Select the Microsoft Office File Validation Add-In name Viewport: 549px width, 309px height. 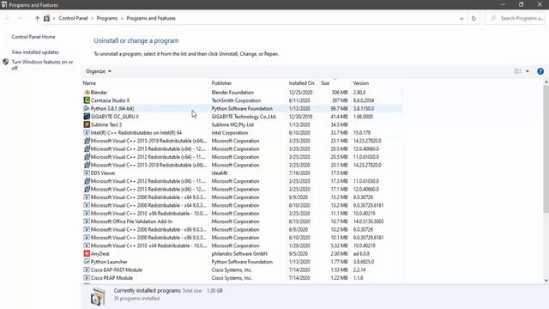[x=131, y=221]
